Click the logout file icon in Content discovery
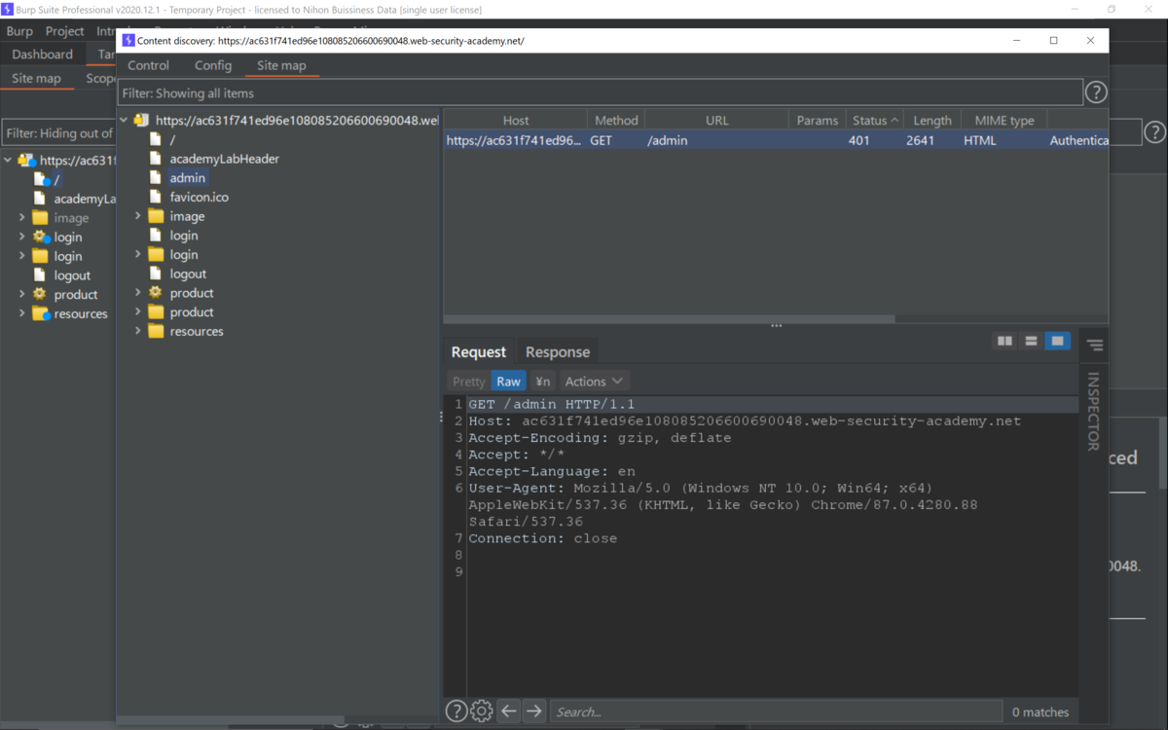 point(156,274)
